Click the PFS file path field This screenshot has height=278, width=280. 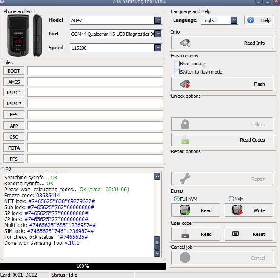95,159
